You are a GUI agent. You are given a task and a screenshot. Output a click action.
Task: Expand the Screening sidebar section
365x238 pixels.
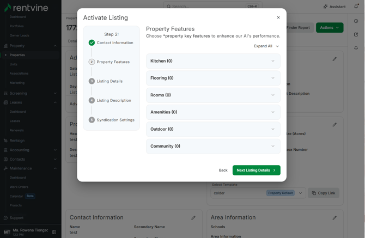point(31,93)
